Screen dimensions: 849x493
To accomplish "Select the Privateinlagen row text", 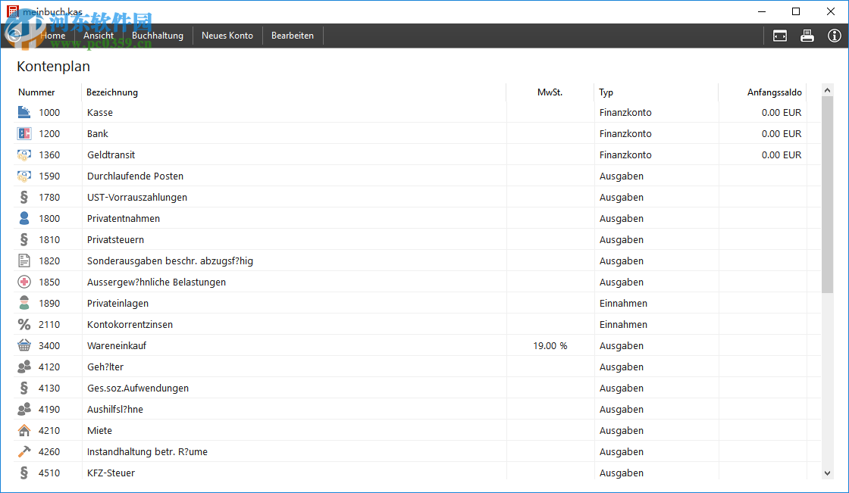I will (117, 303).
